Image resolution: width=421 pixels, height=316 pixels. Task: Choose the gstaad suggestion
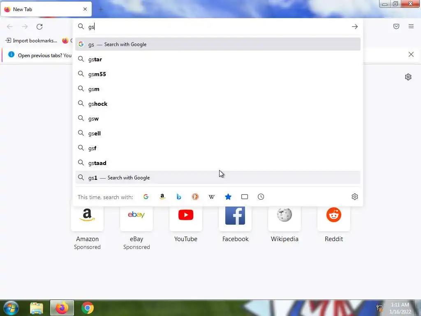coord(218,163)
